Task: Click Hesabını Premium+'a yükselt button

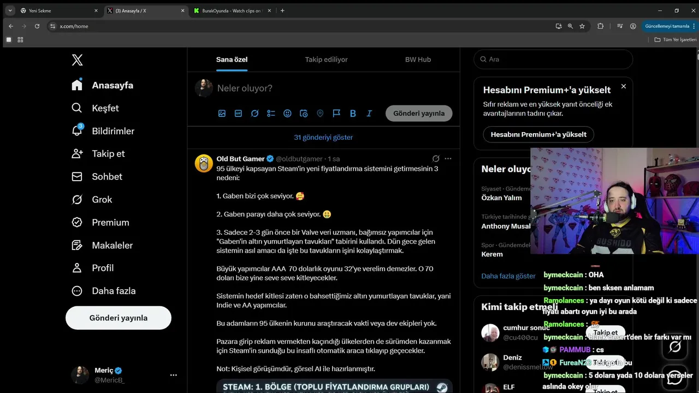Action: (x=538, y=134)
